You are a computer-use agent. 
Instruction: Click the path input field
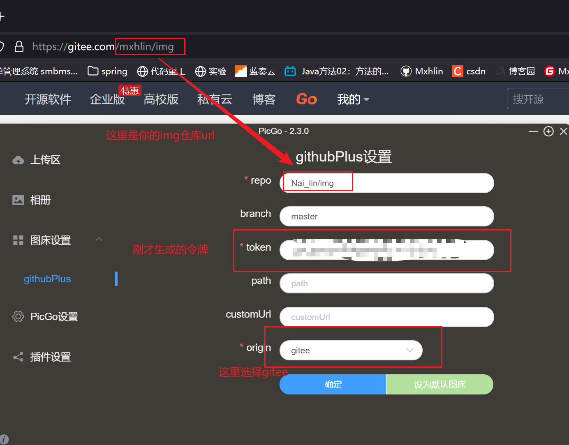(x=386, y=284)
